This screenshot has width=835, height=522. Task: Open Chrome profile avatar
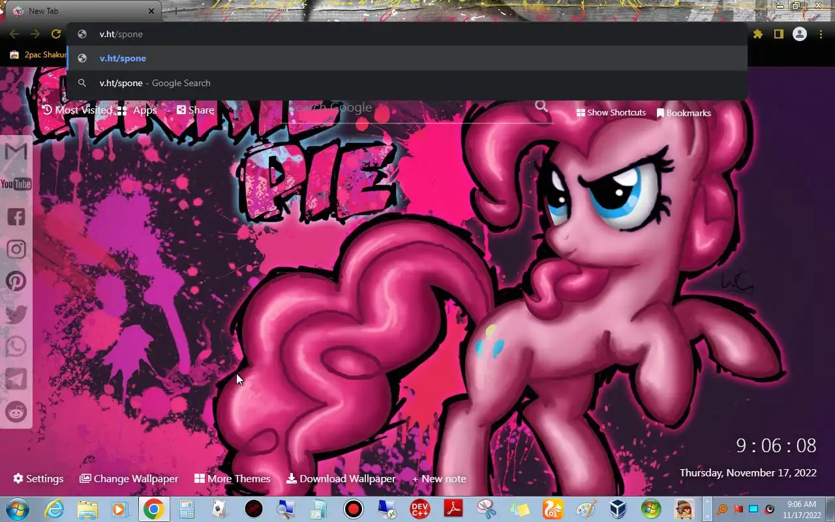800,34
